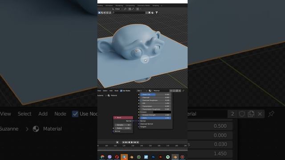The width and height of the screenshot is (285, 160).
Task: Open the Scripting workspace tab
Action: pyautogui.click(x=155, y=6)
